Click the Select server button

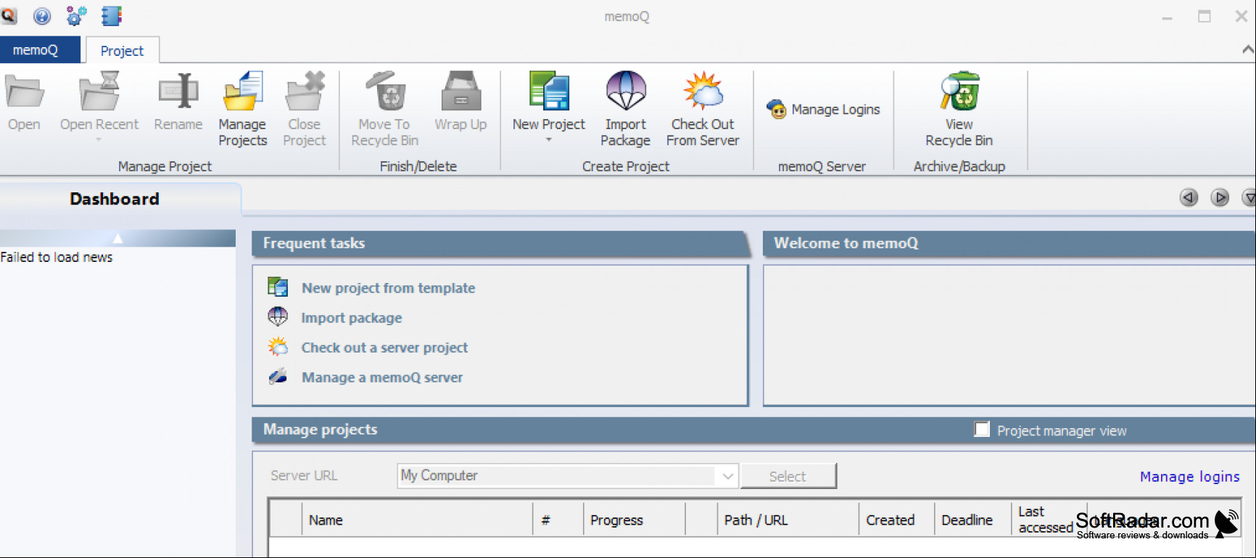788,476
